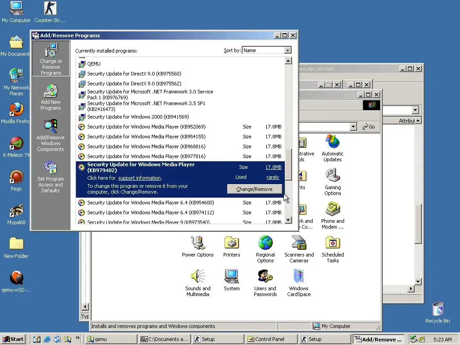Click Mozilla Firefox desktop shortcut
This screenshot has height=345, width=460.
(16, 113)
